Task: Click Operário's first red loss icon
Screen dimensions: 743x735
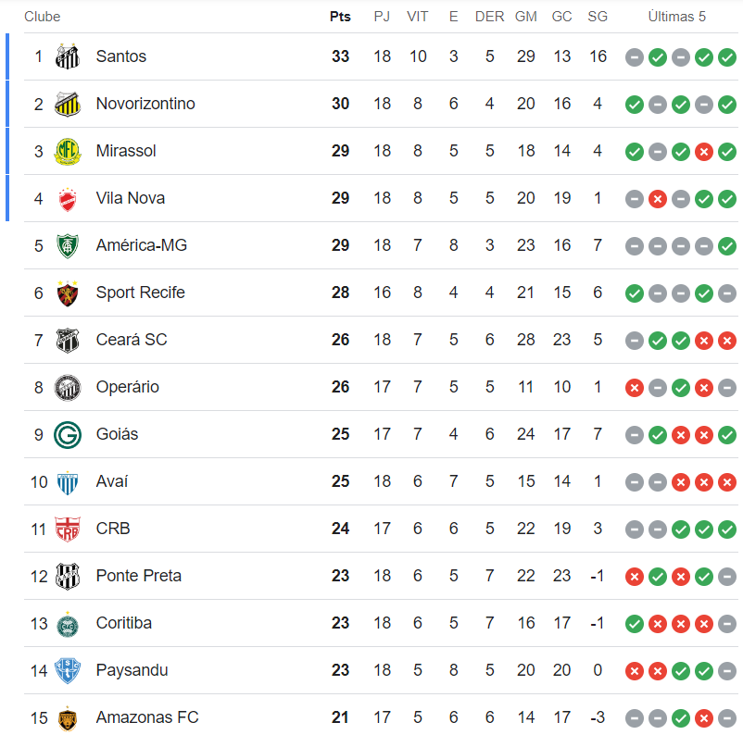Action: click(635, 388)
